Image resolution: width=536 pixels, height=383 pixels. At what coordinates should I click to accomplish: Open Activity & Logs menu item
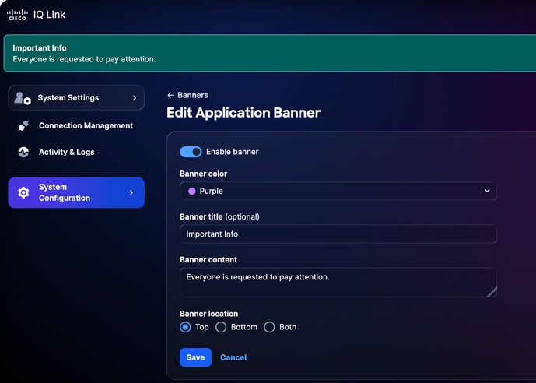point(76,152)
